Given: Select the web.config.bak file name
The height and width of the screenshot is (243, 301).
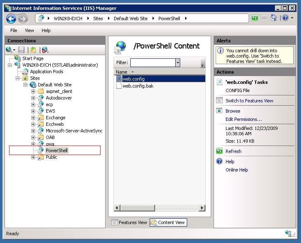Looking at the screenshot, I should (138, 86).
